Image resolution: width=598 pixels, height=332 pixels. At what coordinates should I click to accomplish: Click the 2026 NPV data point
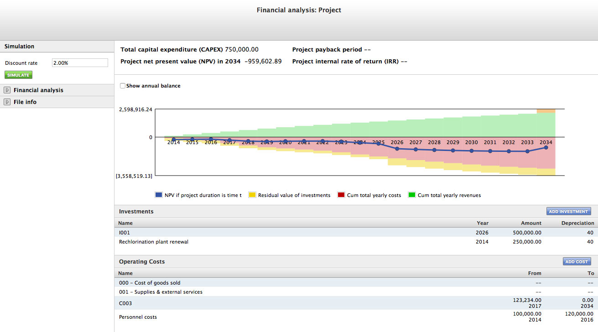[x=397, y=149]
